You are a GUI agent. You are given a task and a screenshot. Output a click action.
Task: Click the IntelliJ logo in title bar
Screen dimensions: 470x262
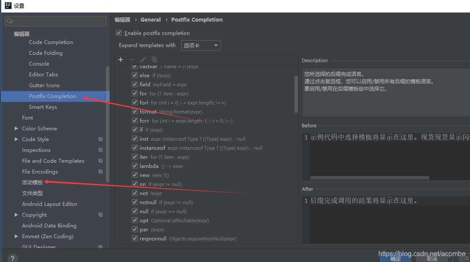coord(8,5)
